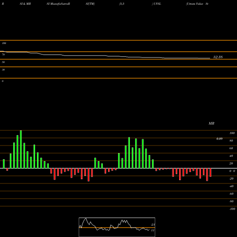Click the 'SI MunafaSutraR' header text
The width and height of the screenshot is (237, 237).
58,4
